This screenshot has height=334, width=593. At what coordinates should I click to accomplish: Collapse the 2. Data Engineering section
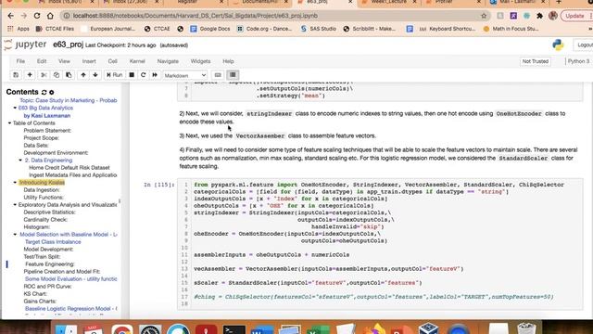click(20, 161)
